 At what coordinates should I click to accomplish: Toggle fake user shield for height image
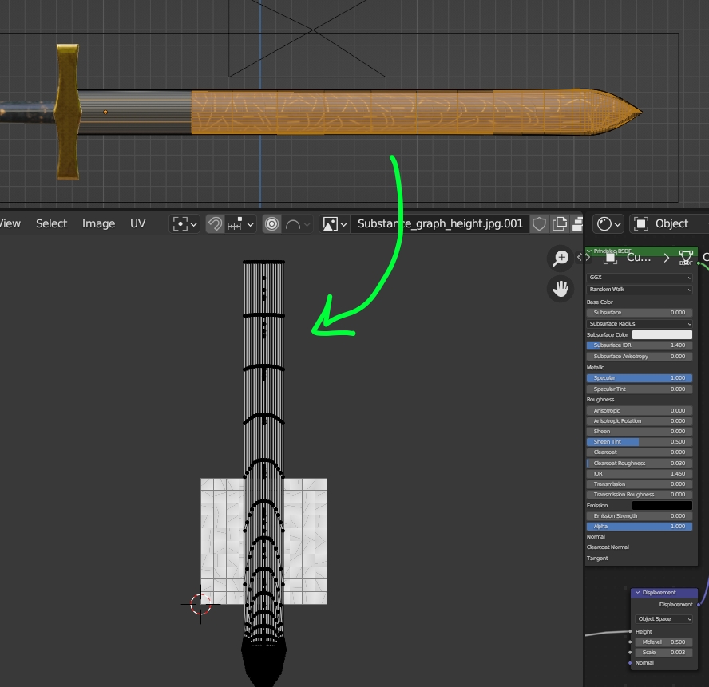click(540, 224)
